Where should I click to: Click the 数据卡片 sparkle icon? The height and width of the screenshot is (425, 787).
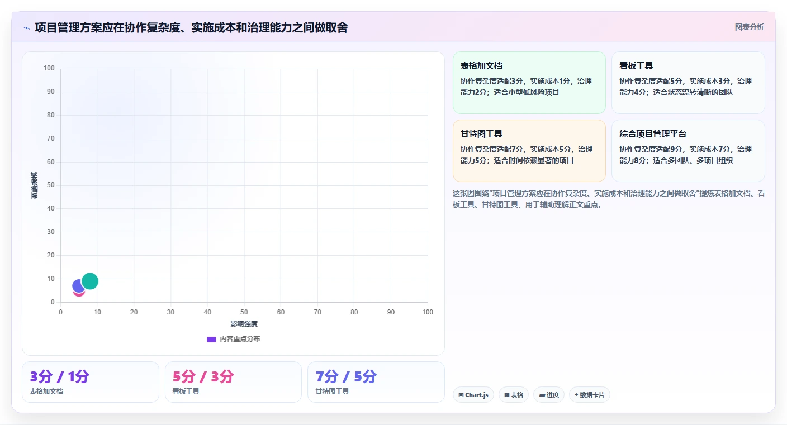tap(576, 395)
